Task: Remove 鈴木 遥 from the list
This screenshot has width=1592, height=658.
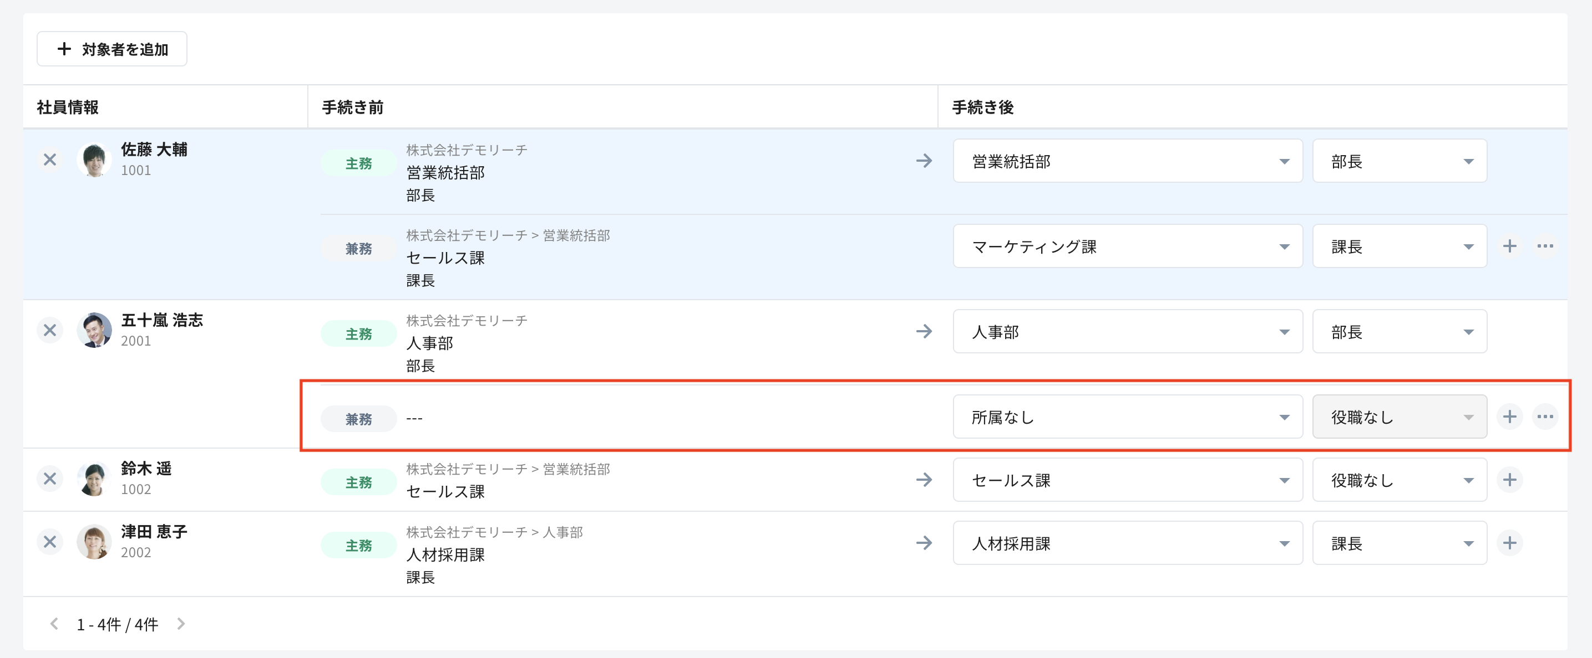Action: pos(50,479)
